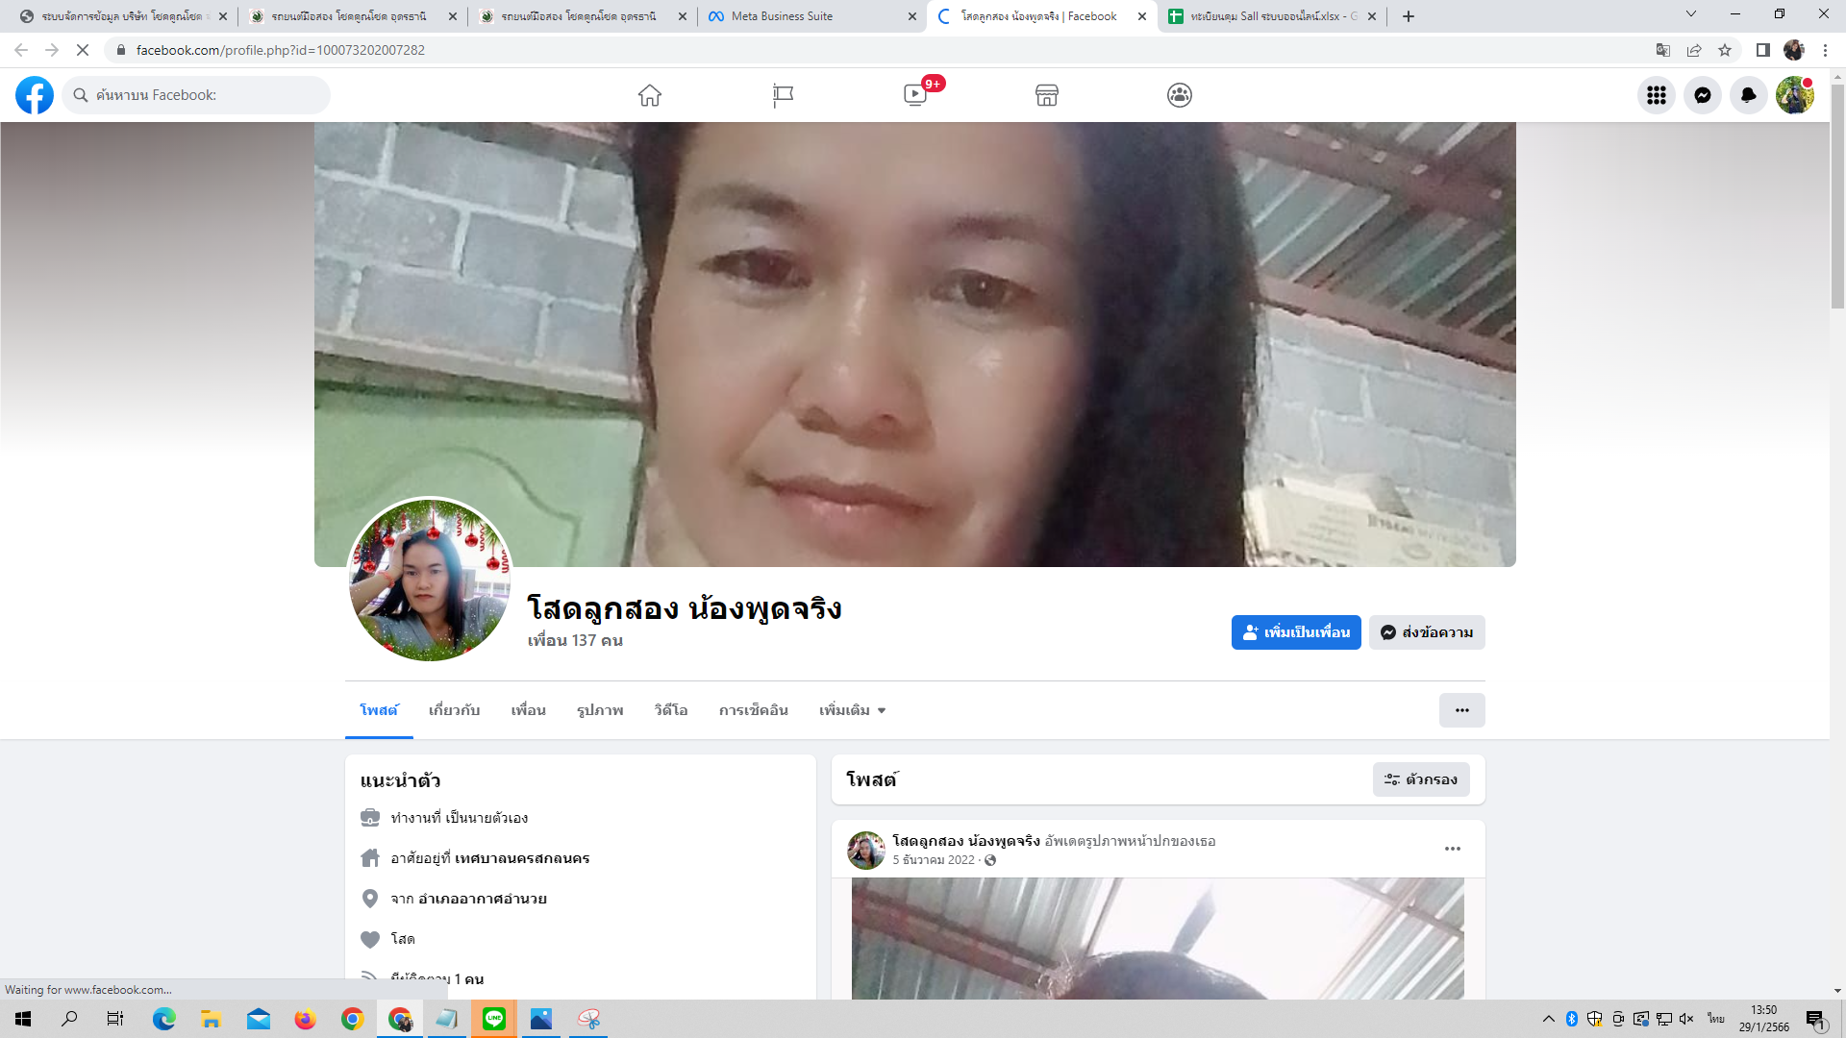The image size is (1846, 1038).
Task: Expand the เพิ่มเติม dropdown tab
Action: [852, 710]
